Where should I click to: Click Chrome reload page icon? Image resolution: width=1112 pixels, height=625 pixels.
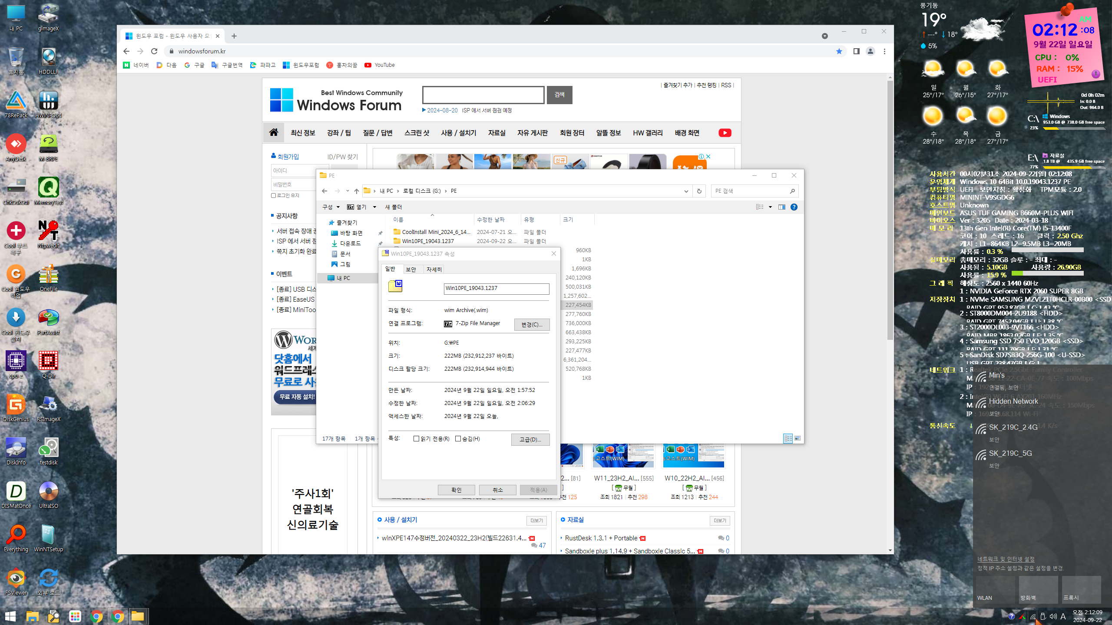click(x=154, y=51)
